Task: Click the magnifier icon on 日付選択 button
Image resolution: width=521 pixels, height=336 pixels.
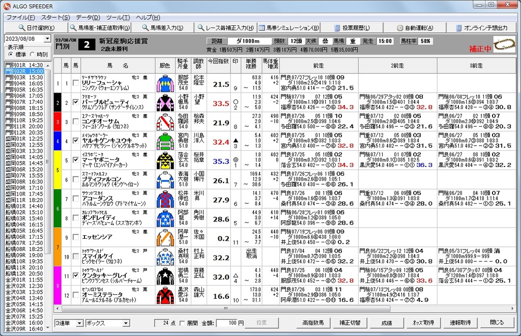Action: (21, 27)
